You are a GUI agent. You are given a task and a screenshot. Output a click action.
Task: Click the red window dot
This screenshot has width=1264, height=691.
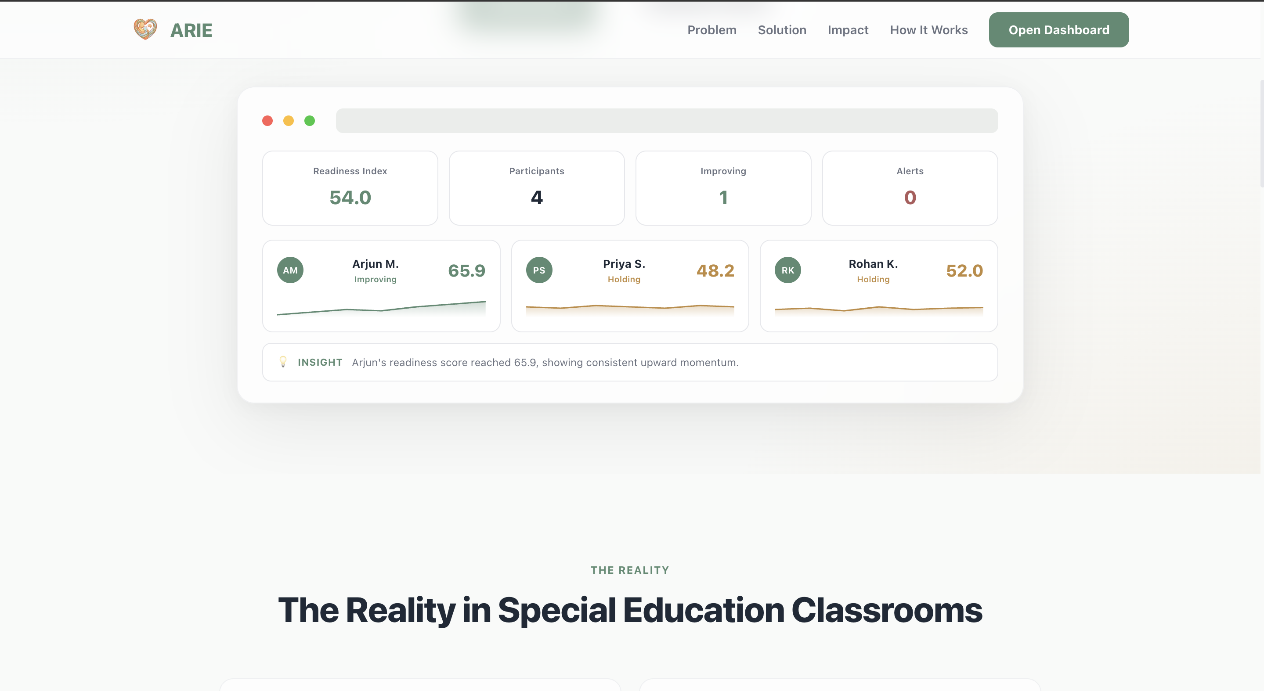(267, 121)
